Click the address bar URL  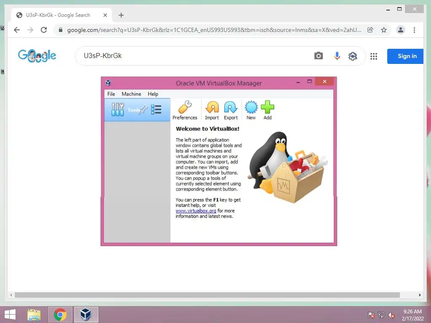click(x=214, y=30)
